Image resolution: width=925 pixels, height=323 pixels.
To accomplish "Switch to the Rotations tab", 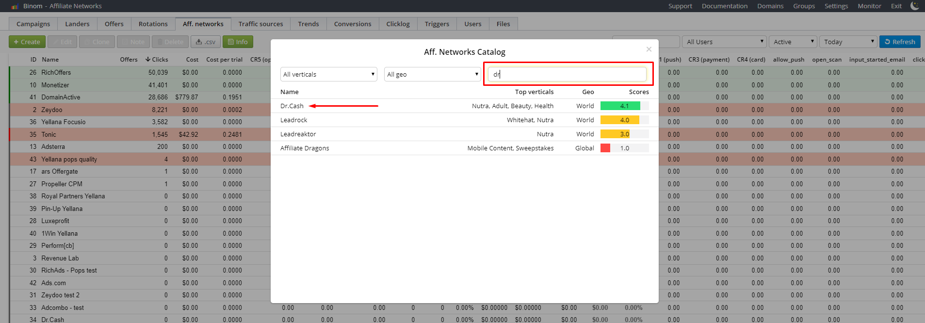I will pyautogui.click(x=153, y=24).
